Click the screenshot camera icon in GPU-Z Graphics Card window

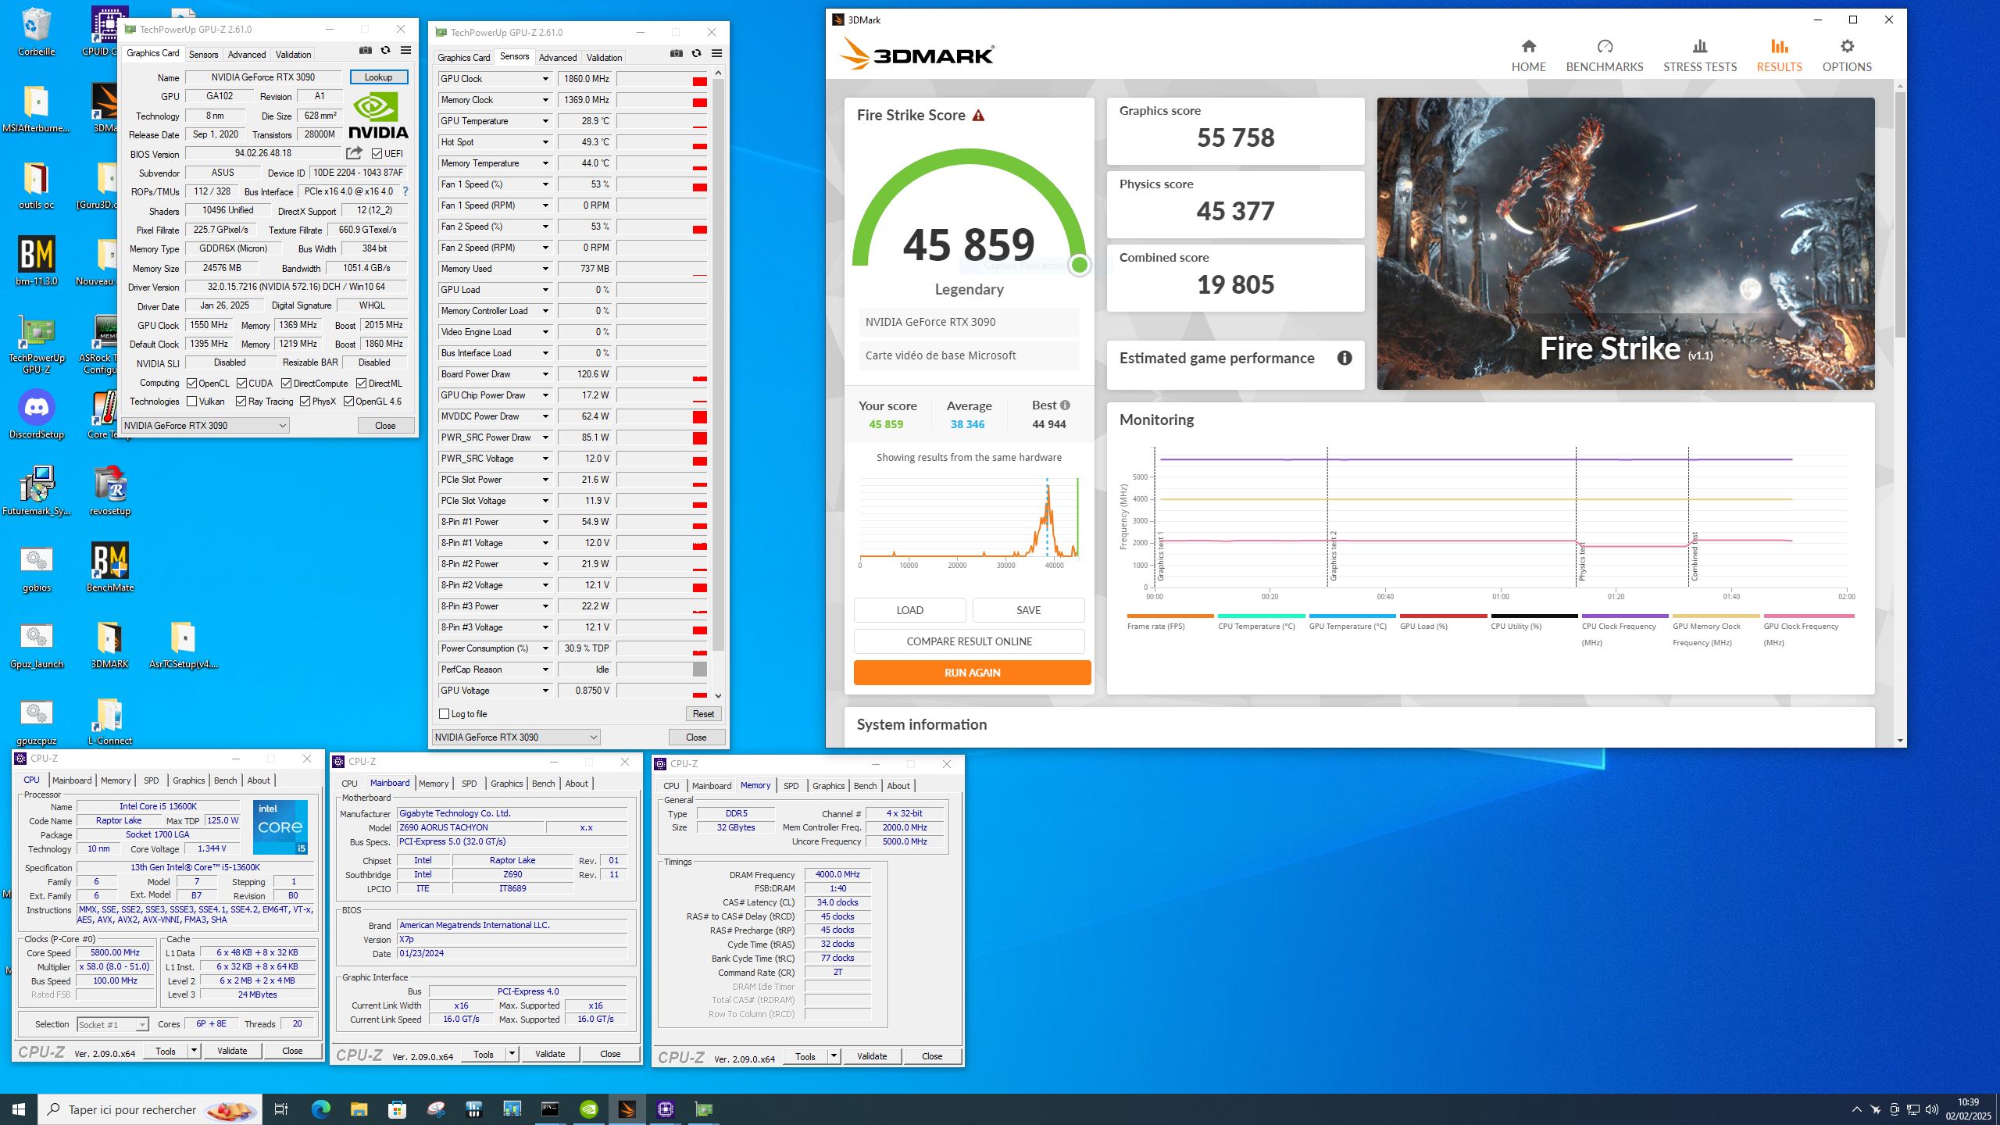click(x=365, y=51)
